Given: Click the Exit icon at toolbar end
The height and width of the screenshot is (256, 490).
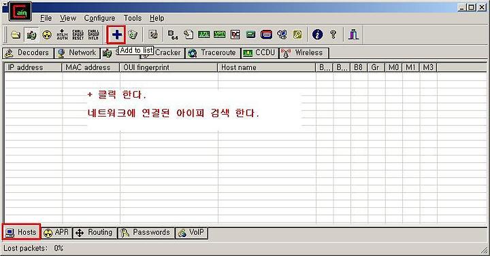Looking at the screenshot, I should click(x=353, y=35).
